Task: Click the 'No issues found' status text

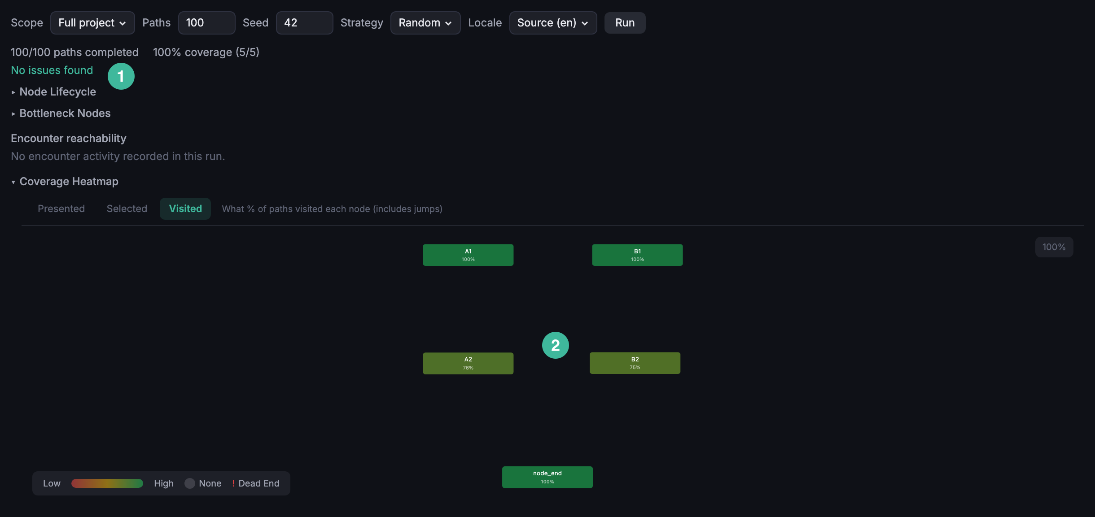Action: tap(52, 70)
